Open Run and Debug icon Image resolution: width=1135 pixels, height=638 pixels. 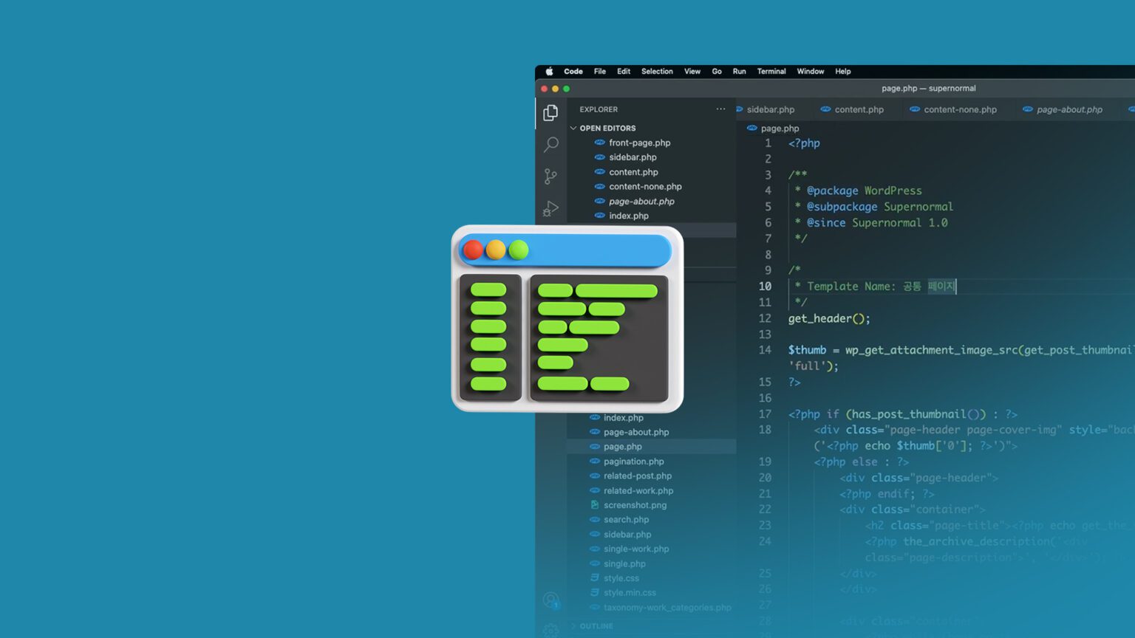[551, 209]
